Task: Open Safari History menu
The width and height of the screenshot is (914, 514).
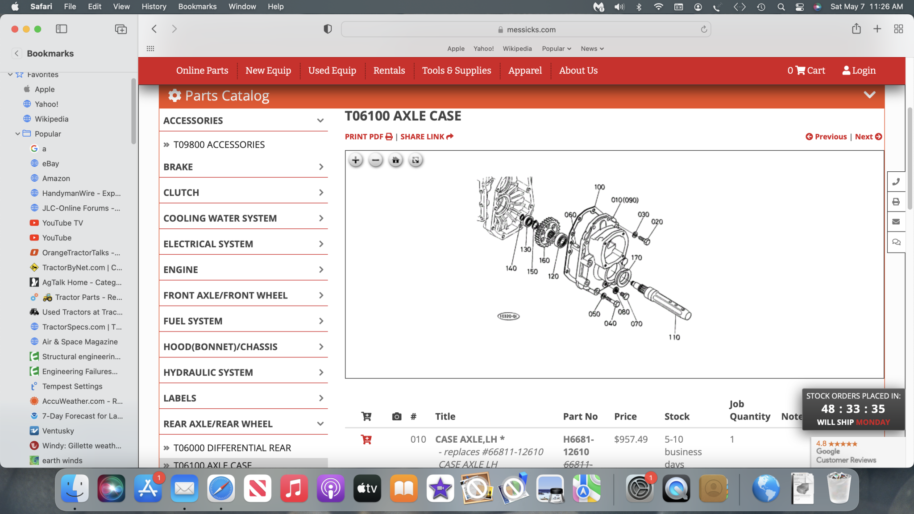Action: click(154, 7)
